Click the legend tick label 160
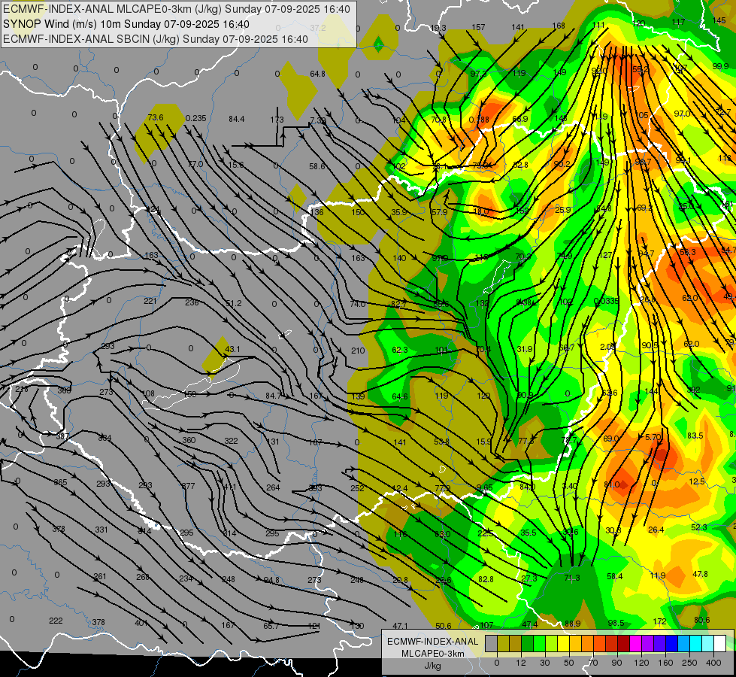The height and width of the screenshot is (677, 736). (665, 663)
